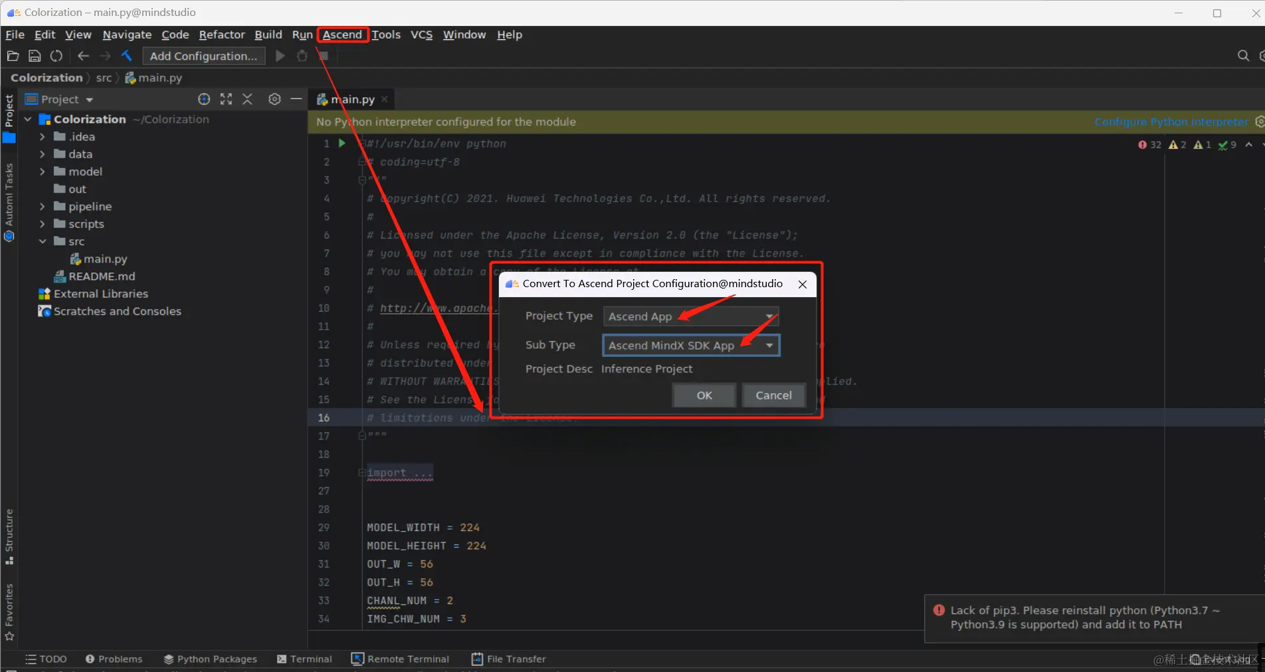The height and width of the screenshot is (672, 1265).
Task: Open the Terminal tool window
Action: 304,659
